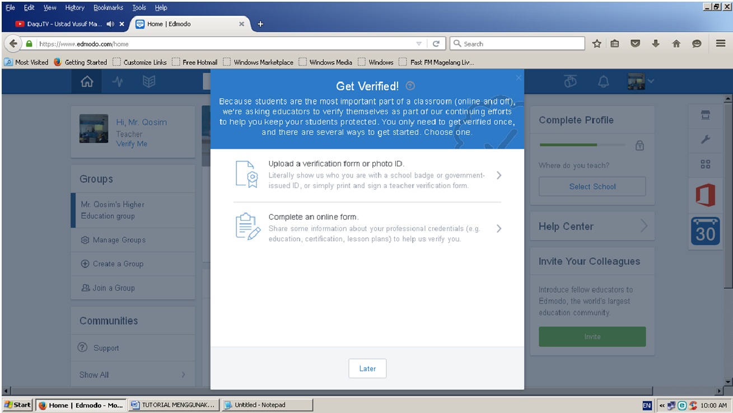
Task: Open the calendar icon showing 30
Action: (705, 231)
